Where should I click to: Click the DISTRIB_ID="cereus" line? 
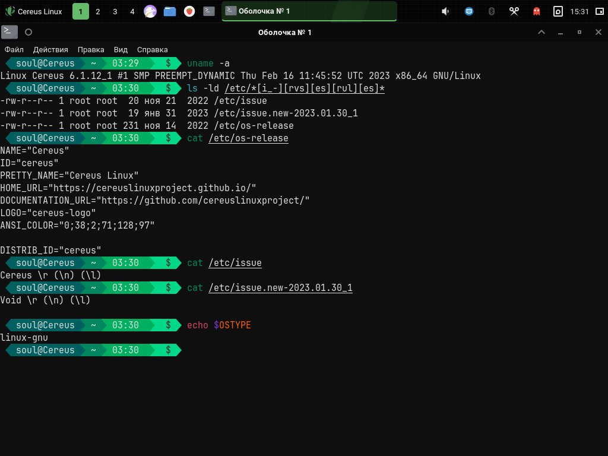point(50,251)
